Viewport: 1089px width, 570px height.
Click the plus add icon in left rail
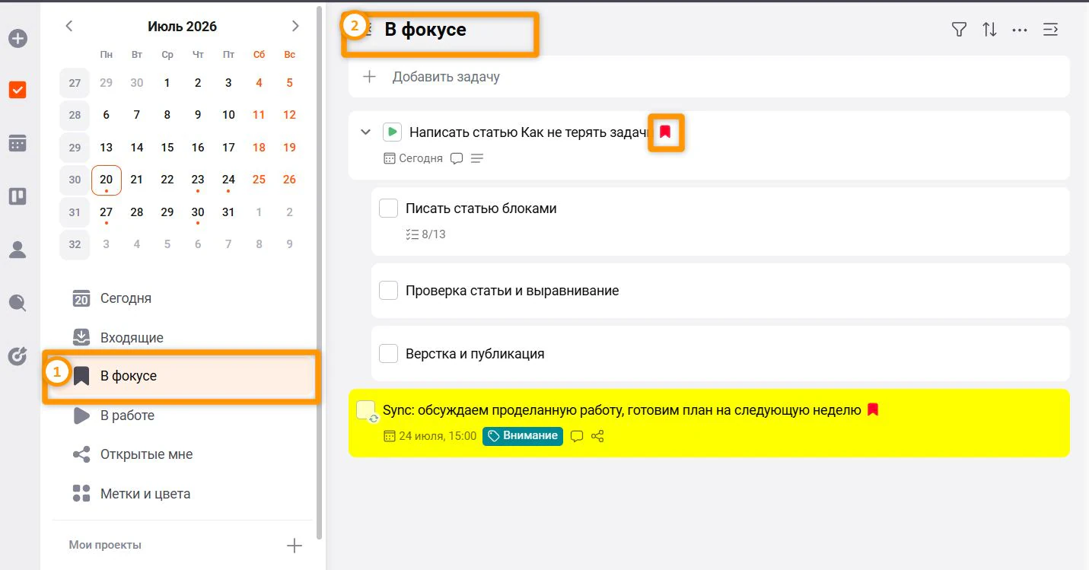coord(18,38)
